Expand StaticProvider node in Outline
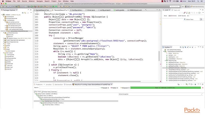 (165, 61)
